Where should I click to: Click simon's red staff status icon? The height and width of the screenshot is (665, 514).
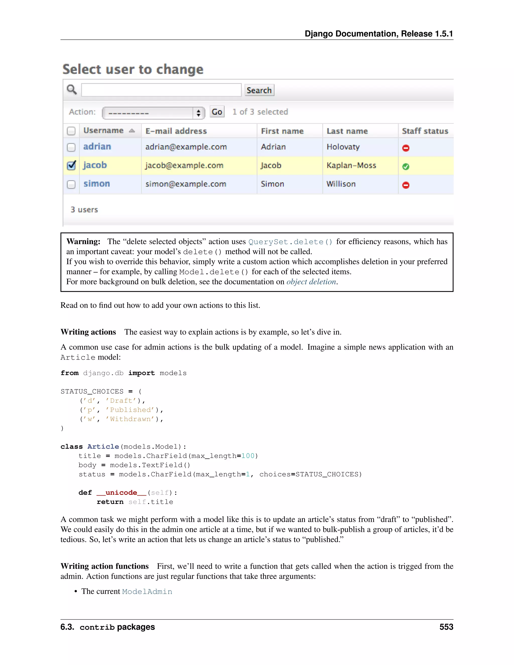pos(406,185)
